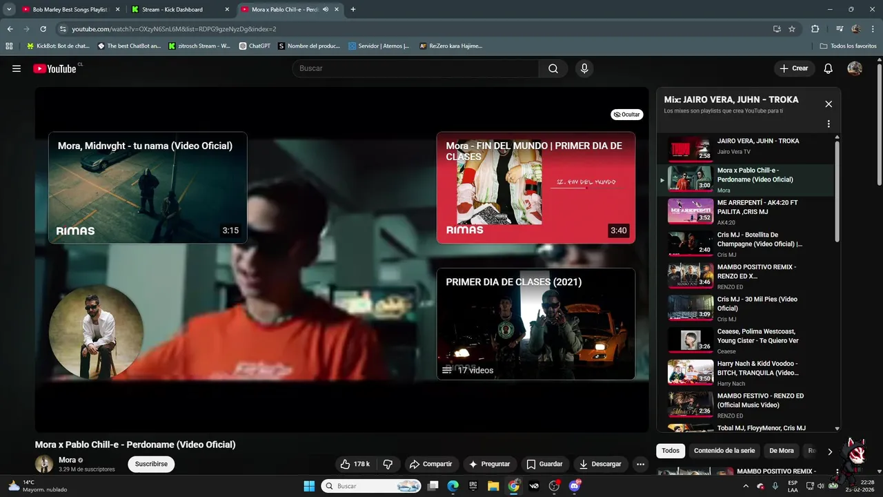883x497 pixels.
Task: Open the browser extensions puzzle icon
Action: click(815, 29)
